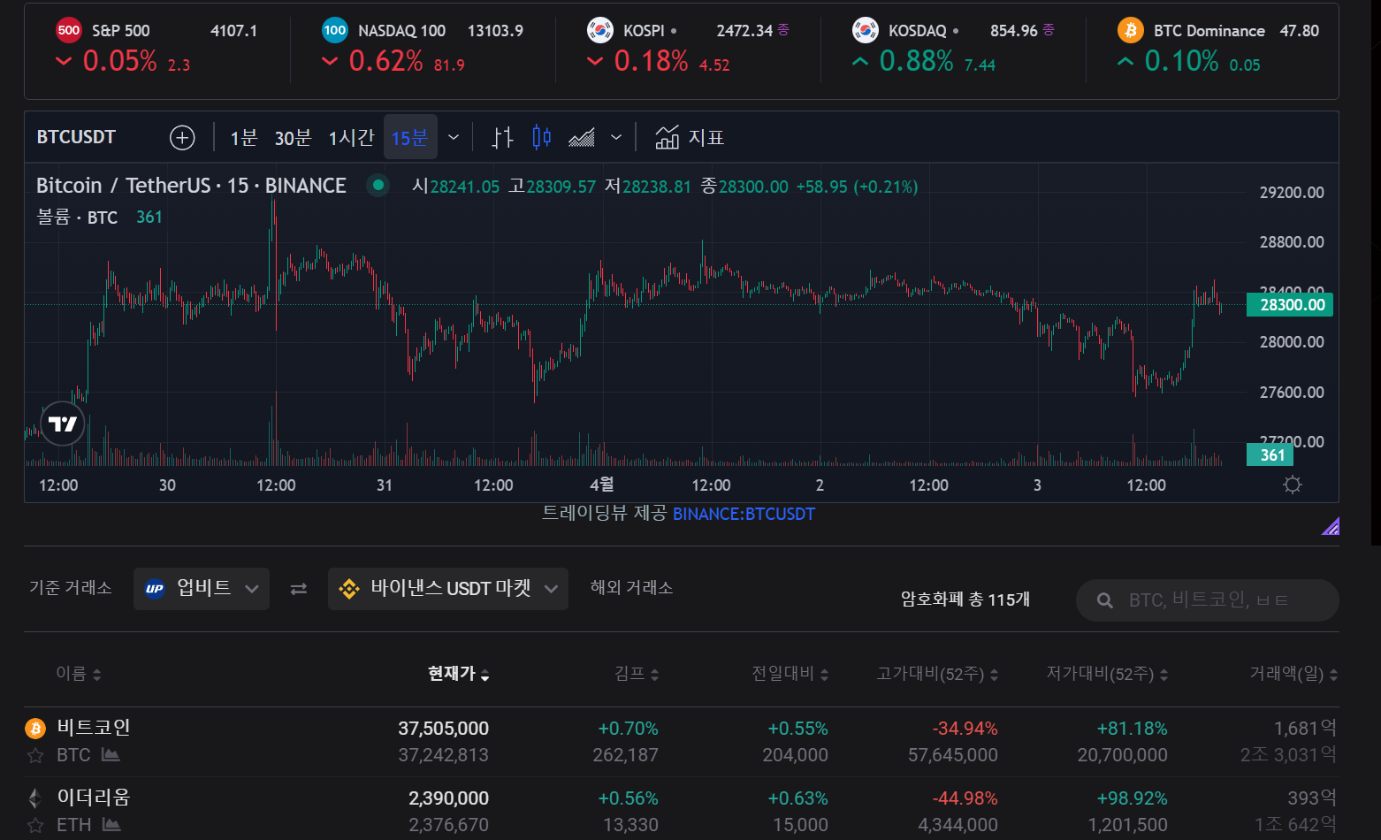
Task: Switch to the 1시간 timeframe
Action: tap(351, 137)
